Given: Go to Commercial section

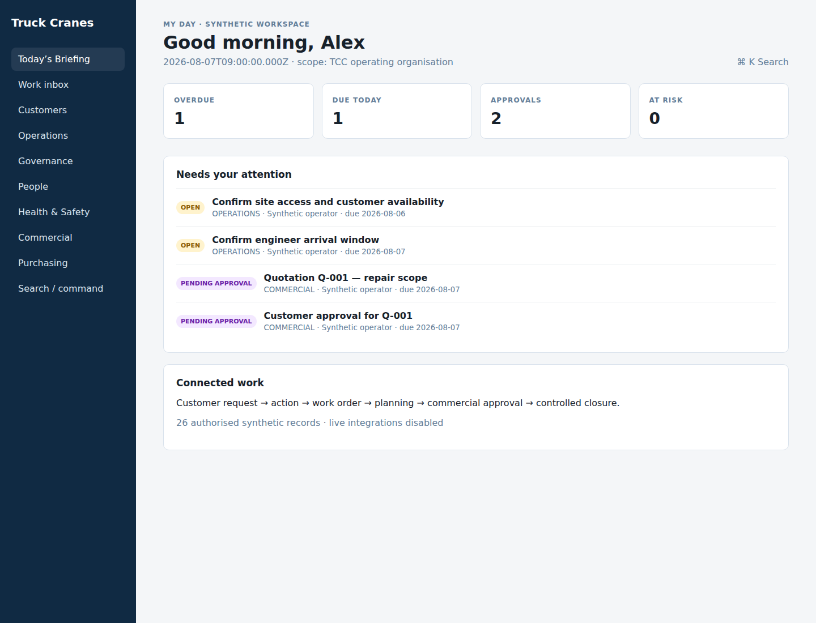Looking at the screenshot, I should click(x=68, y=237).
